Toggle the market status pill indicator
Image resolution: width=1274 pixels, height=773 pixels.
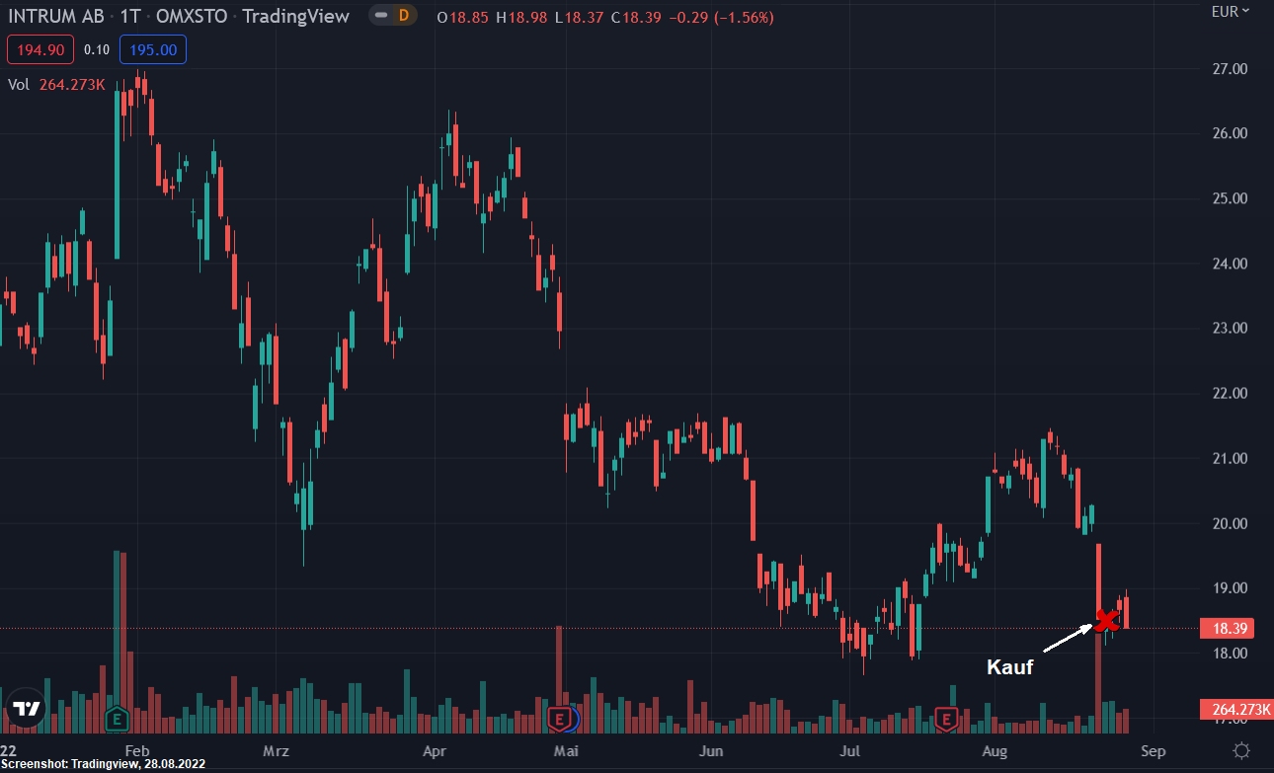pos(381,16)
